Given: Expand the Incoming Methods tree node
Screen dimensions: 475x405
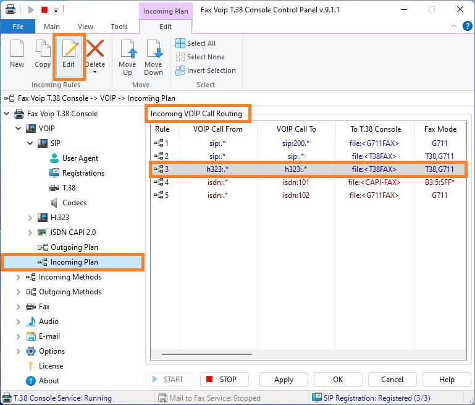Looking at the screenshot, I should click(x=18, y=277).
